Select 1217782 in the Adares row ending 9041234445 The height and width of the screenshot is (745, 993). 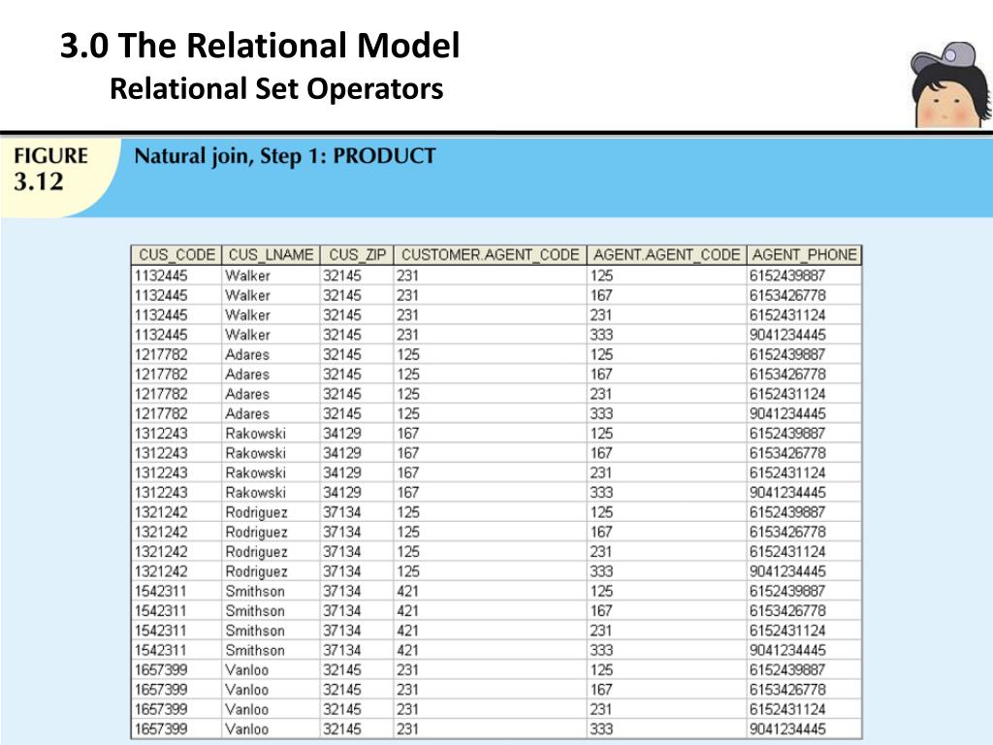point(161,413)
